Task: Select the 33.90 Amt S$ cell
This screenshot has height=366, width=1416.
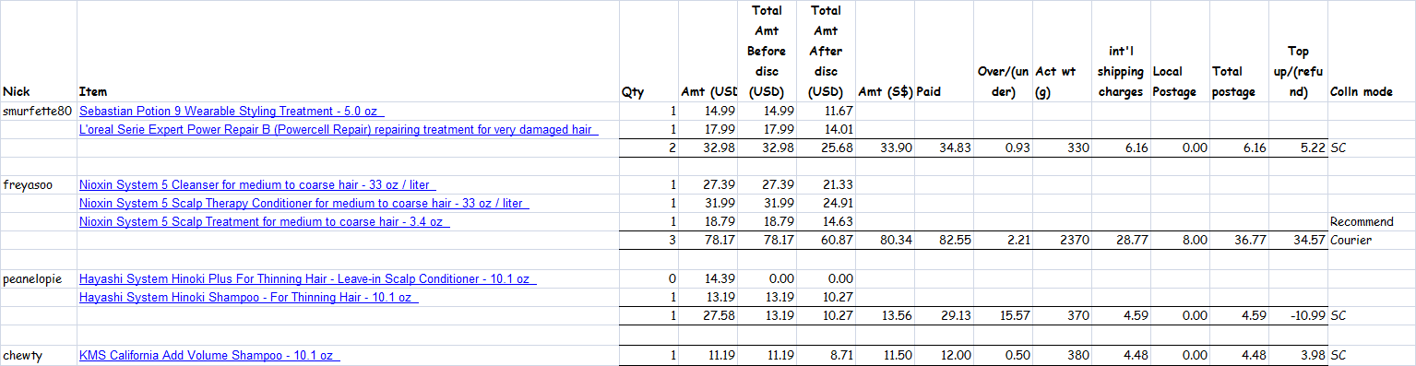Action: 886,148
